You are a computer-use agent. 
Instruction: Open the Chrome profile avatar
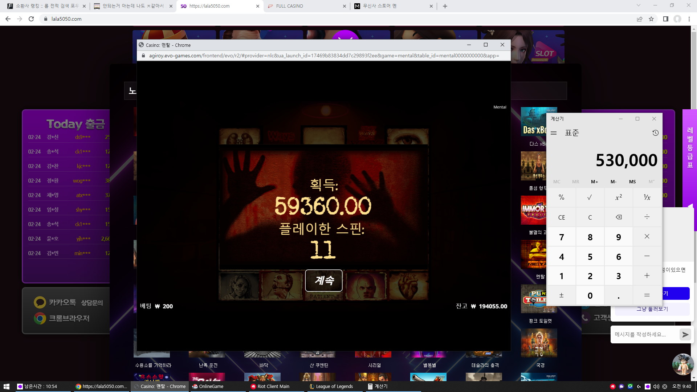coord(677,19)
